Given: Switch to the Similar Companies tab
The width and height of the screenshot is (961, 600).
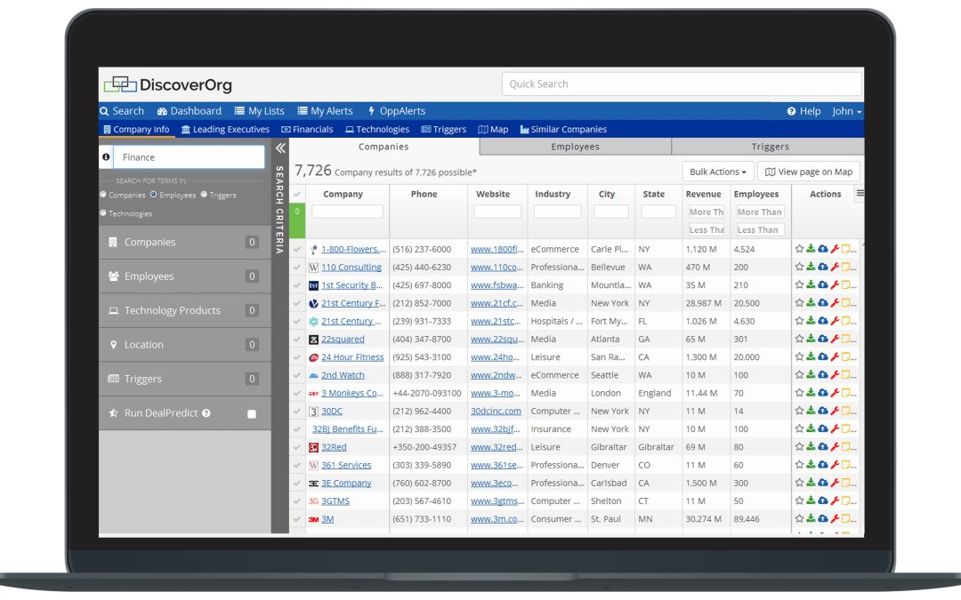Looking at the screenshot, I should 563,129.
